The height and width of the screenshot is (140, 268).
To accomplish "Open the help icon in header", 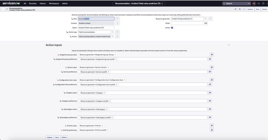I will coord(263,3).
